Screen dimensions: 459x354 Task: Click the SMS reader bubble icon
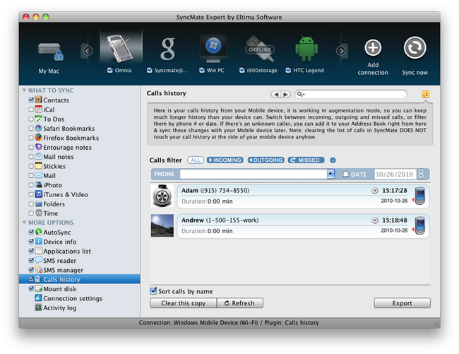(38, 260)
